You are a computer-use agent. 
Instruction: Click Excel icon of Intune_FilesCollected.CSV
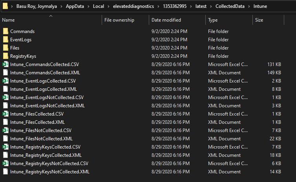pyautogui.click(x=5, y=114)
